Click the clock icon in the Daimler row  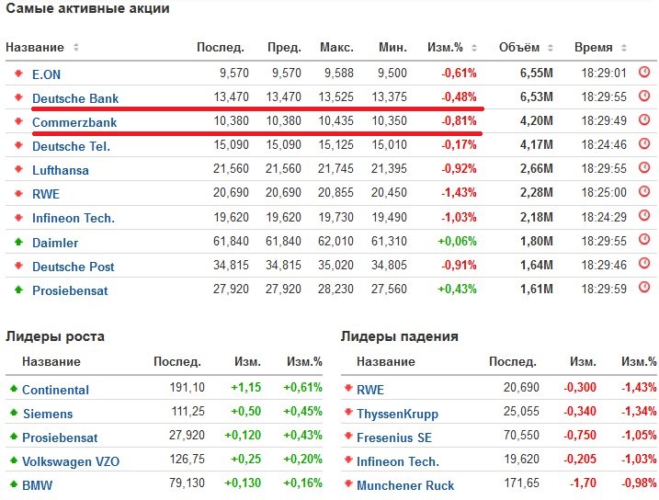pos(644,242)
